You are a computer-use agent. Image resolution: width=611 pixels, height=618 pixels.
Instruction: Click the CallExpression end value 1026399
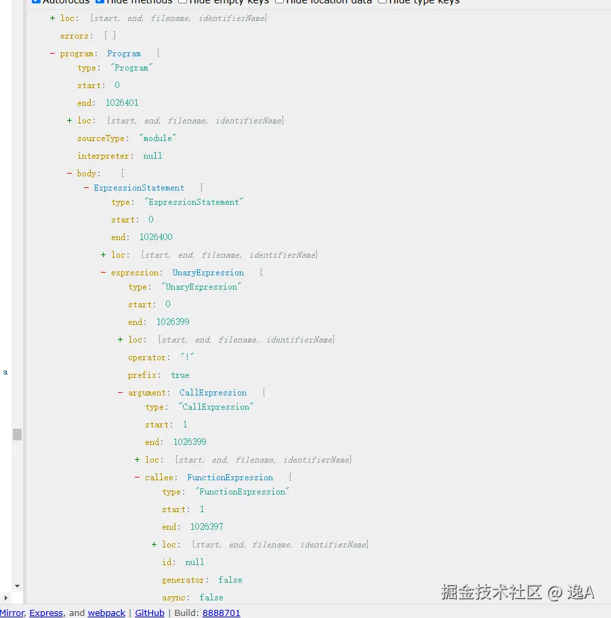coord(190,442)
